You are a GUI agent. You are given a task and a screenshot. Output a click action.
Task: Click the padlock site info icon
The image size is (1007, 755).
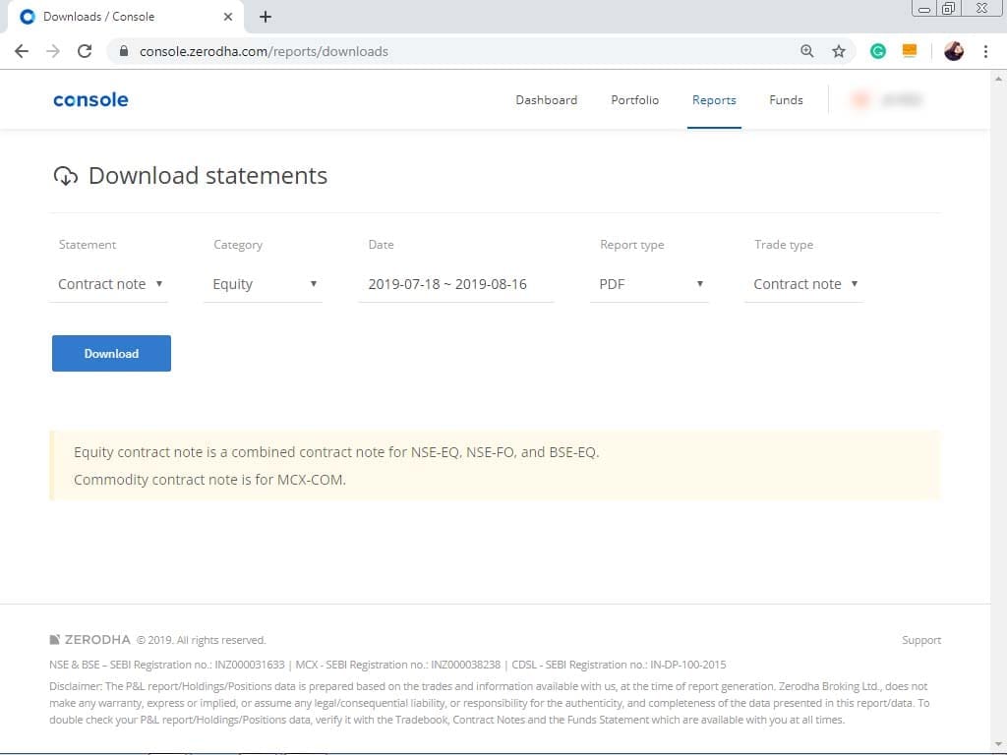(x=124, y=51)
